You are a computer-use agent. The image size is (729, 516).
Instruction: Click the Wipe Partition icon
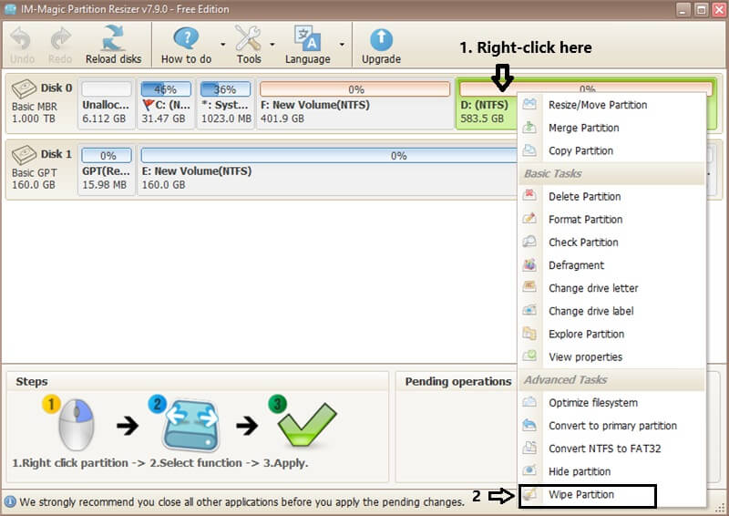[531, 494]
